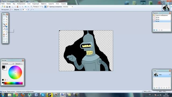The image size is (172, 97).
Task: Select the Move Selected Pixels tool
Action: tap(6, 17)
